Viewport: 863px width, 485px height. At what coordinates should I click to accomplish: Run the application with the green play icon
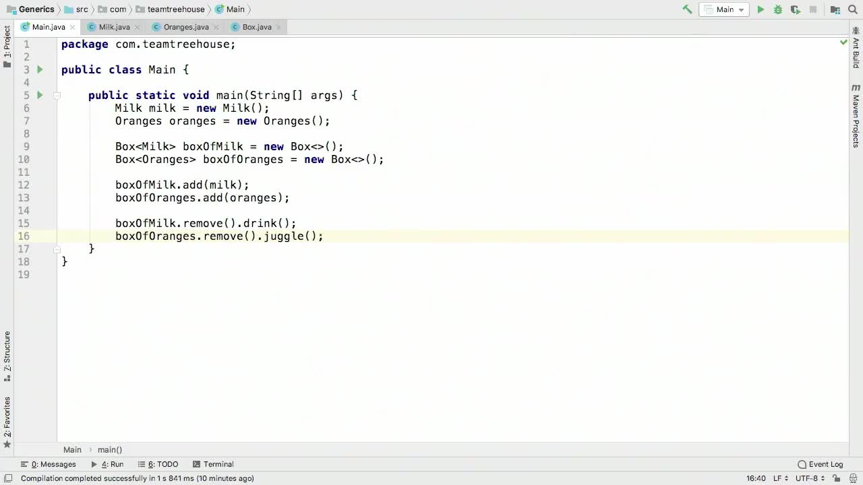coord(761,9)
